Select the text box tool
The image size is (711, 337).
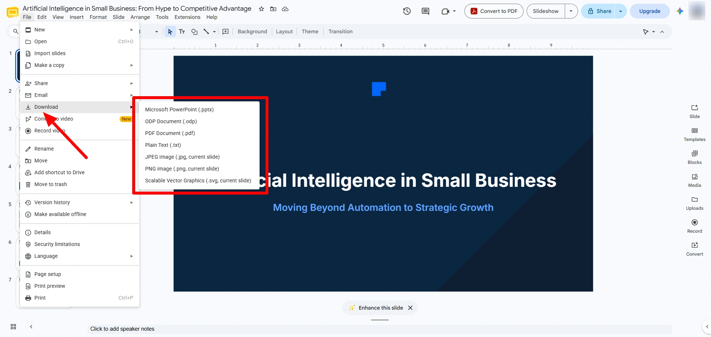182,31
